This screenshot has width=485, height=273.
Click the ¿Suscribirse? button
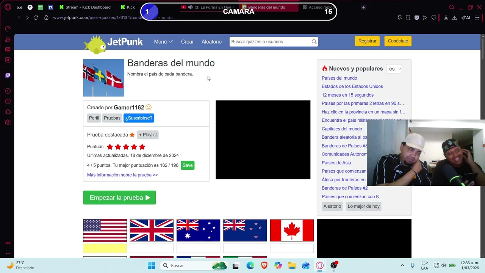tap(139, 118)
